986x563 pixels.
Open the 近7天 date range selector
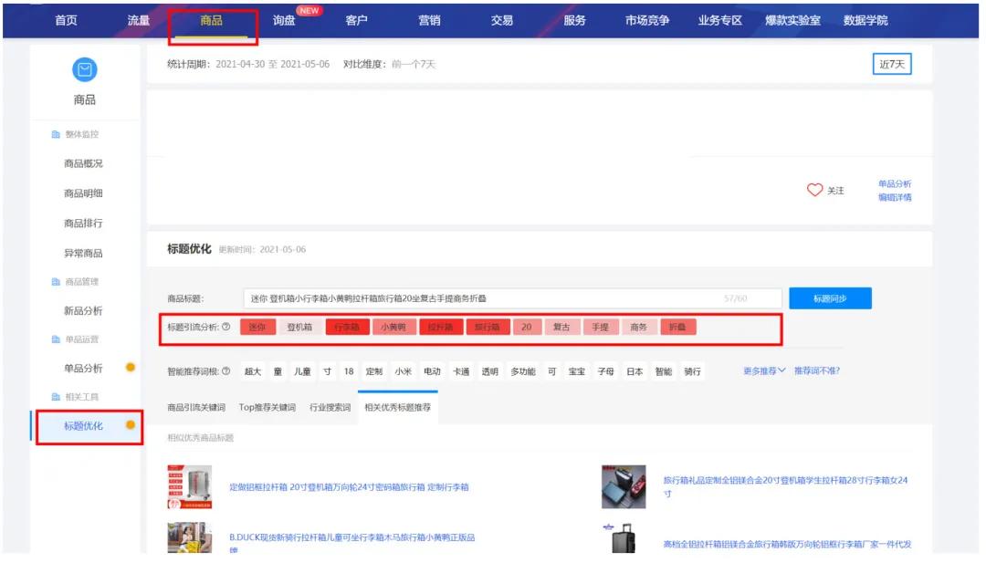click(892, 65)
